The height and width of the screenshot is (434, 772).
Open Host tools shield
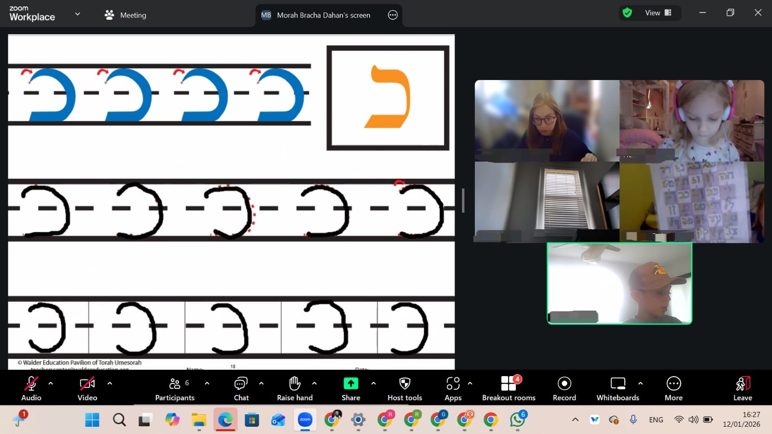tap(404, 388)
